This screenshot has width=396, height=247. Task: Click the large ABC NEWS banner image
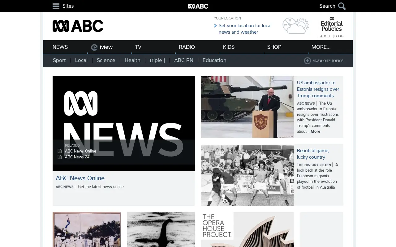pyautogui.click(x=124, y=124)
